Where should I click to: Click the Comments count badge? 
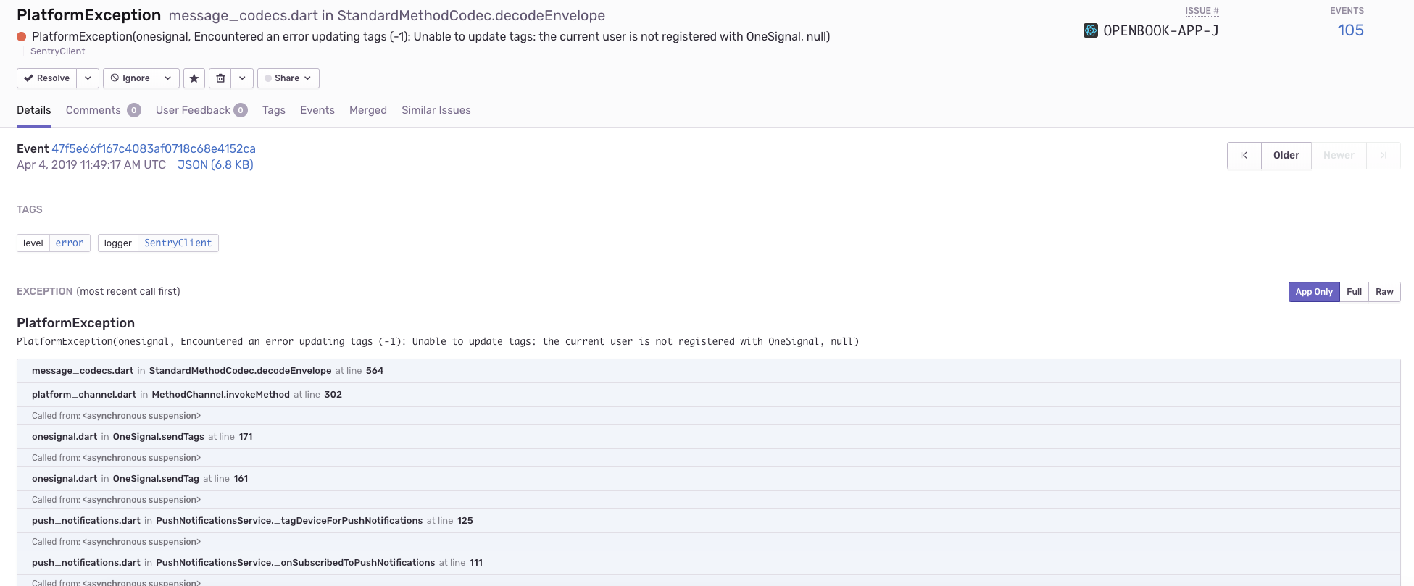[134, 110]
